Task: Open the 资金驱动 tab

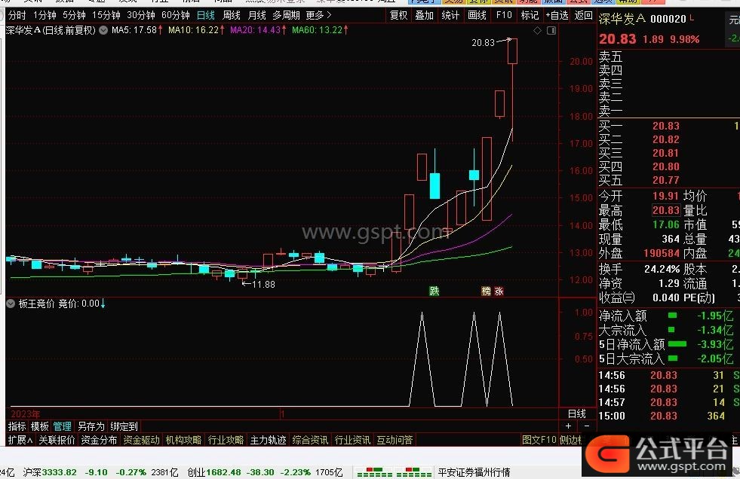Action: 142,440
